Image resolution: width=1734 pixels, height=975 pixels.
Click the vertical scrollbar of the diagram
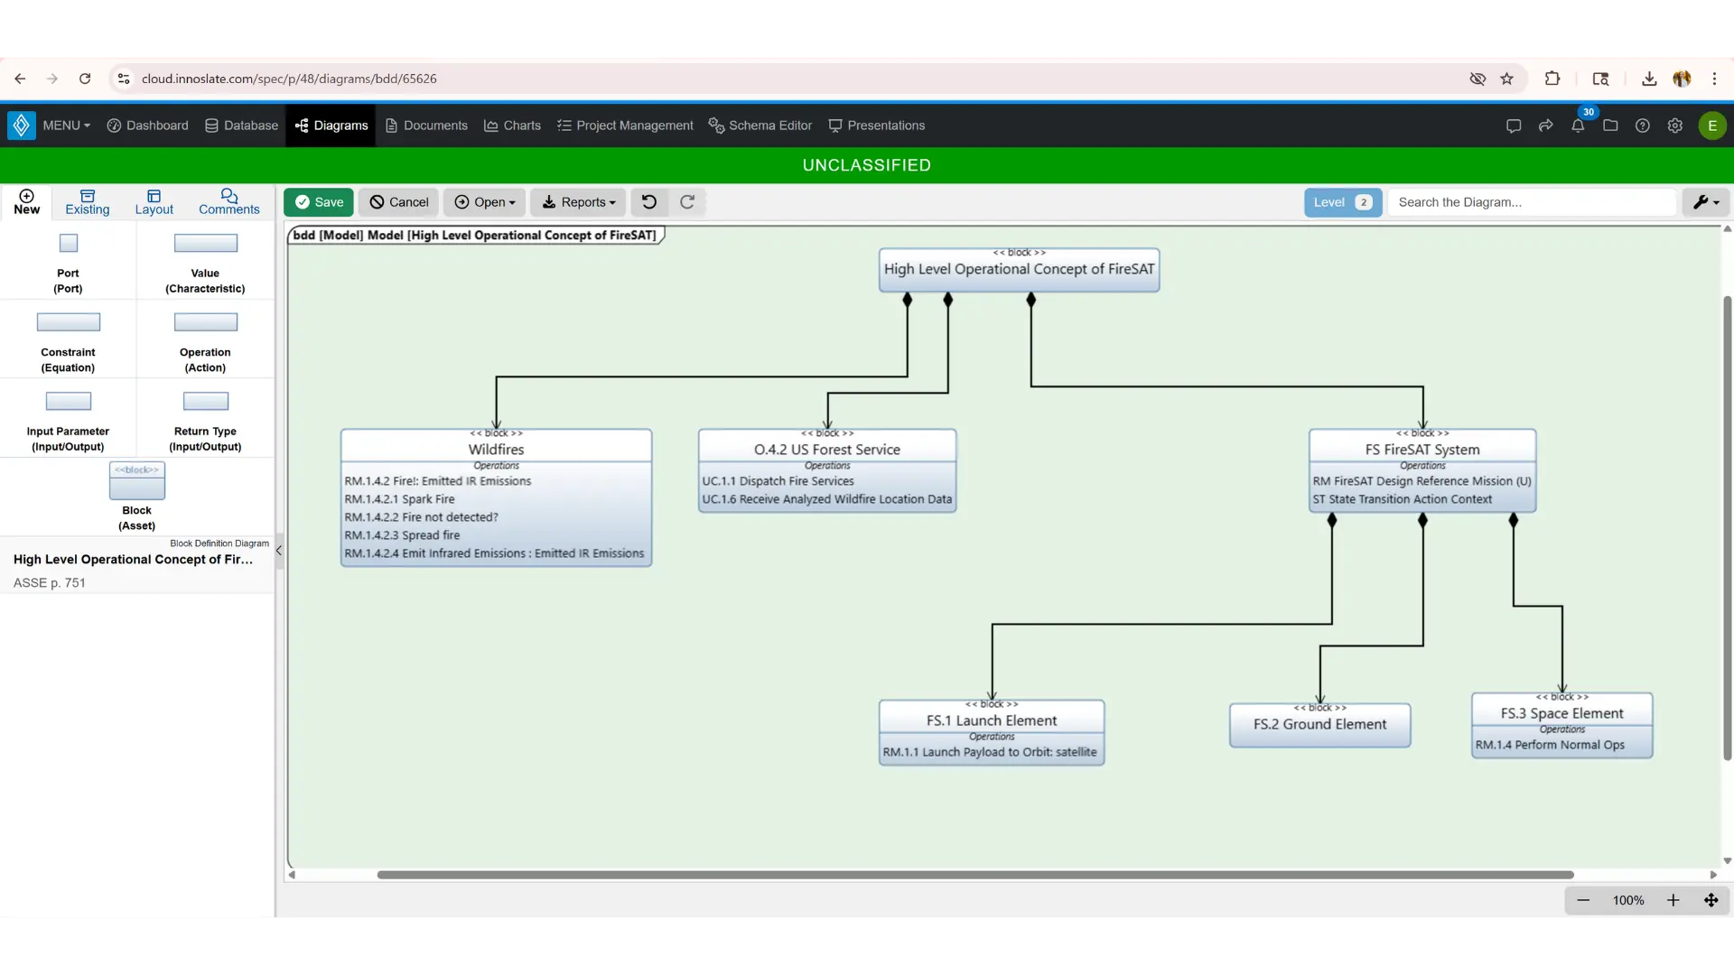[x=1728, y=528]
